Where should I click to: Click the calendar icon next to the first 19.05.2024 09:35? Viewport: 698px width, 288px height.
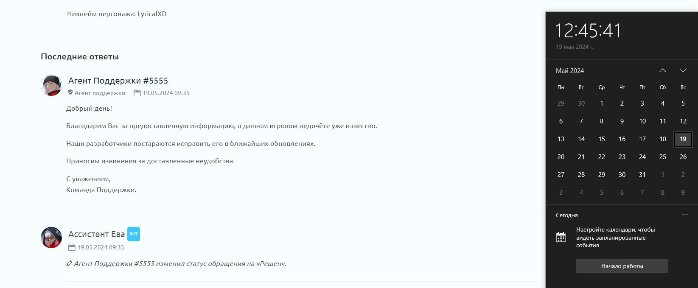click(x=137, y=93)
